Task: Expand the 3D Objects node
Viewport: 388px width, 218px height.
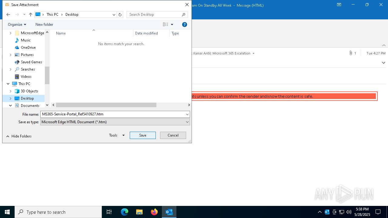Action: point(11,91)
